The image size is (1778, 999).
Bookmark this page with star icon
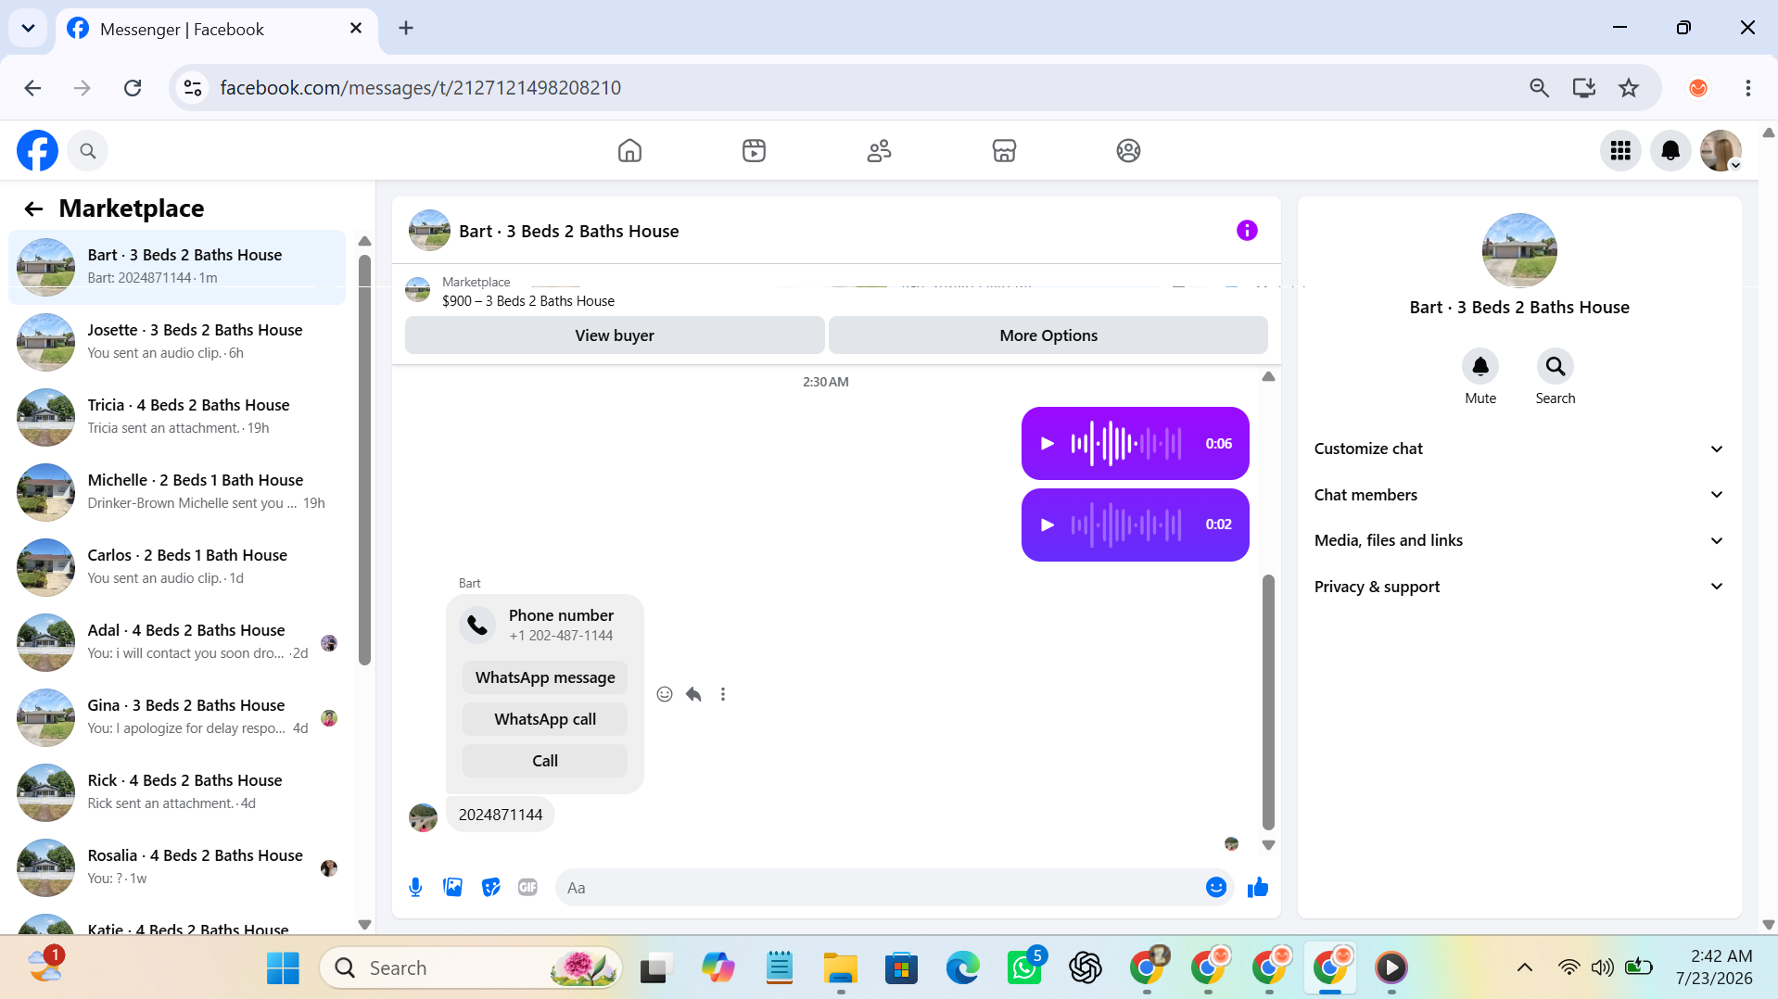1629,88
